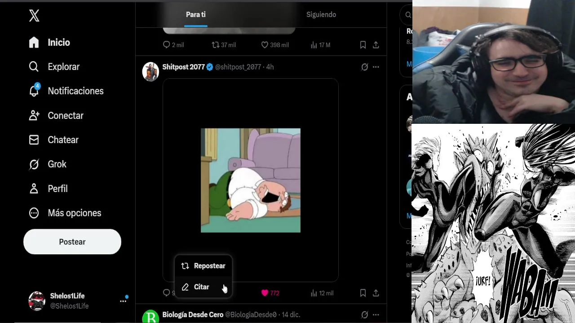Viewport: 575px width, 323px height.
Task: Open the Shitpost 2077 account name
Action: (x=184, y=67)
